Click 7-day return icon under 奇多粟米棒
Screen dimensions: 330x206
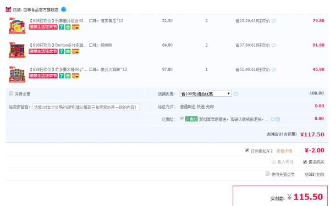(x=61, y=76)
